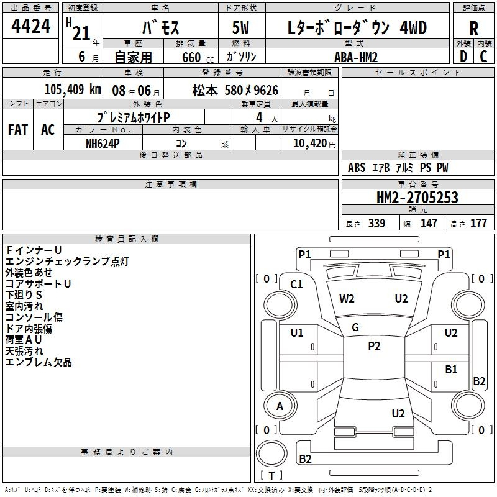This screenshot has height=497, width=497.
Task: Click B1 mark on right rear door
Action: tap(451, 370)
